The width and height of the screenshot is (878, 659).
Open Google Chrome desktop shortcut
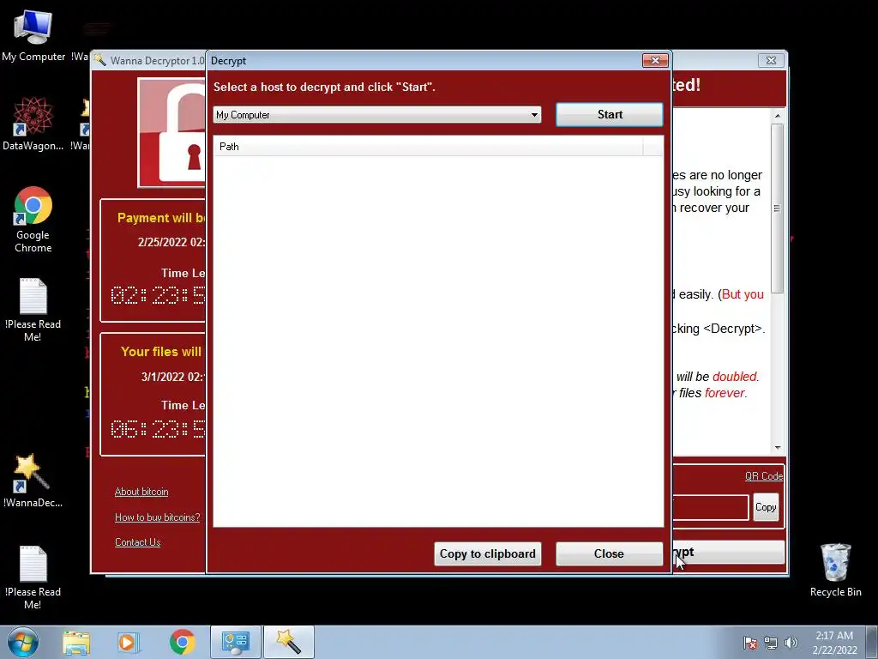33,220
